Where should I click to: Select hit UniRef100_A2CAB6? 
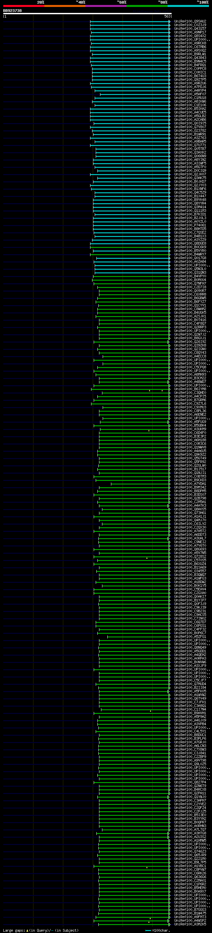pos(190,119)
